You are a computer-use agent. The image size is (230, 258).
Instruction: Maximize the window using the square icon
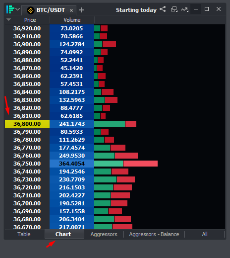point(207,9)
